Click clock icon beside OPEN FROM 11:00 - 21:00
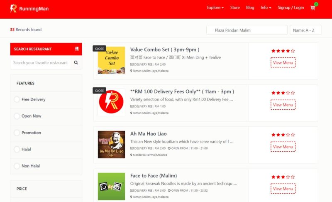Viewport: 332px width, 202px height. (x=169, y=148)
